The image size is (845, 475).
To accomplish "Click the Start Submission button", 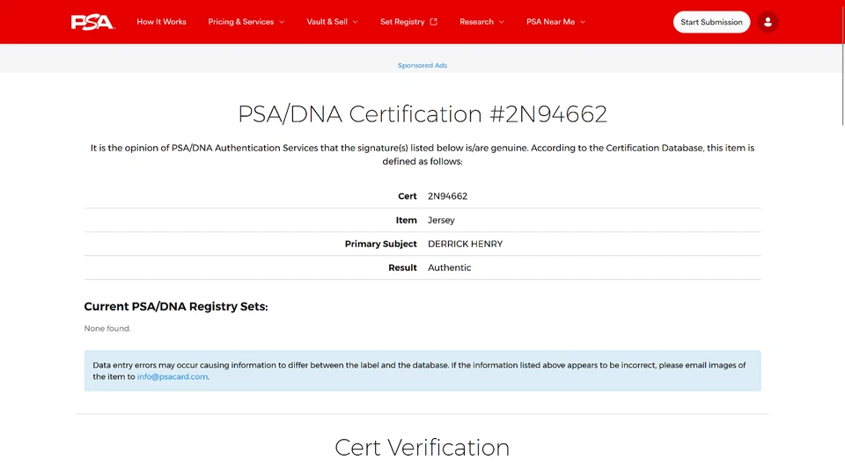I will (711, 22).
